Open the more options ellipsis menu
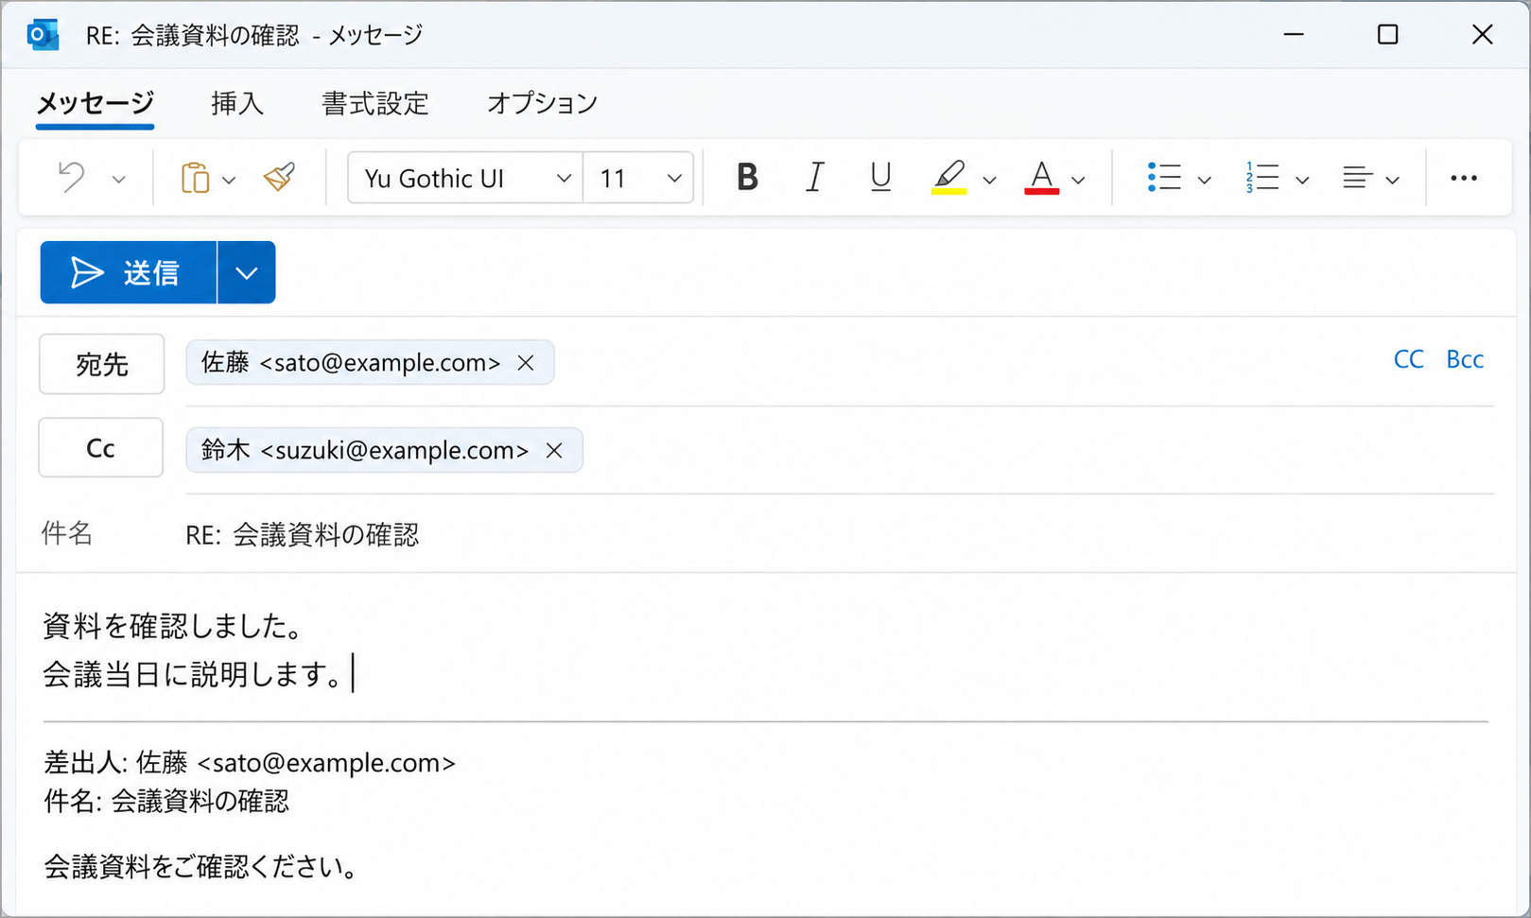 pyautogui.click(x=1464, y=178)
